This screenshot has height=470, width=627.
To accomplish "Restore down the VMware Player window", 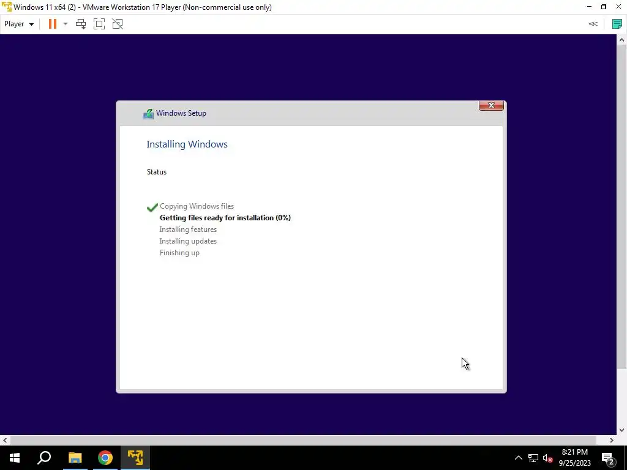I will 604,7.
